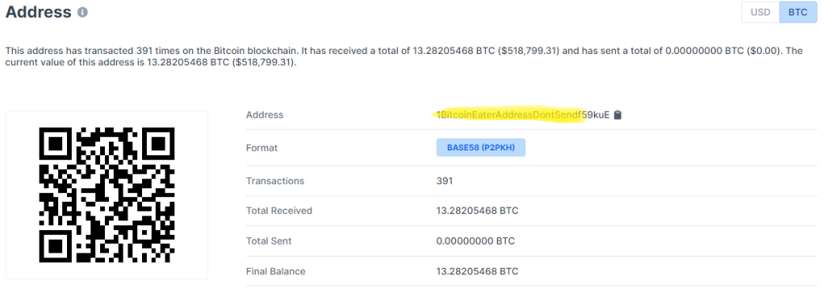Click the info icon beside Address heading
Image resolution: width=824 pixels, height=305 pixels.
coord(82,12)
